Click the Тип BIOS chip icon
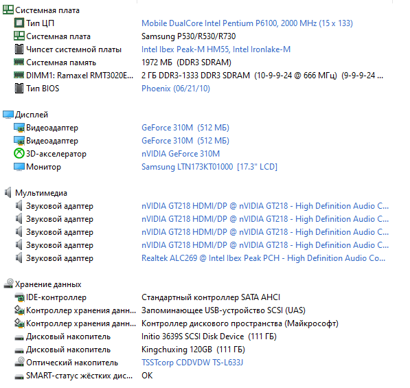The width and height of the screenshot is (410, 388). tap(19, 89)
